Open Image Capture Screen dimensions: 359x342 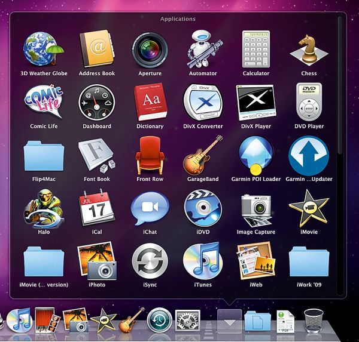tap(255, 208)
